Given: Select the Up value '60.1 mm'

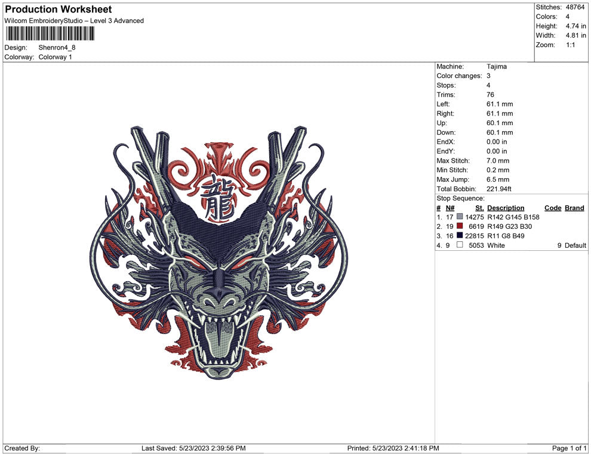Looking at the screenshot, I should point(500,123).
